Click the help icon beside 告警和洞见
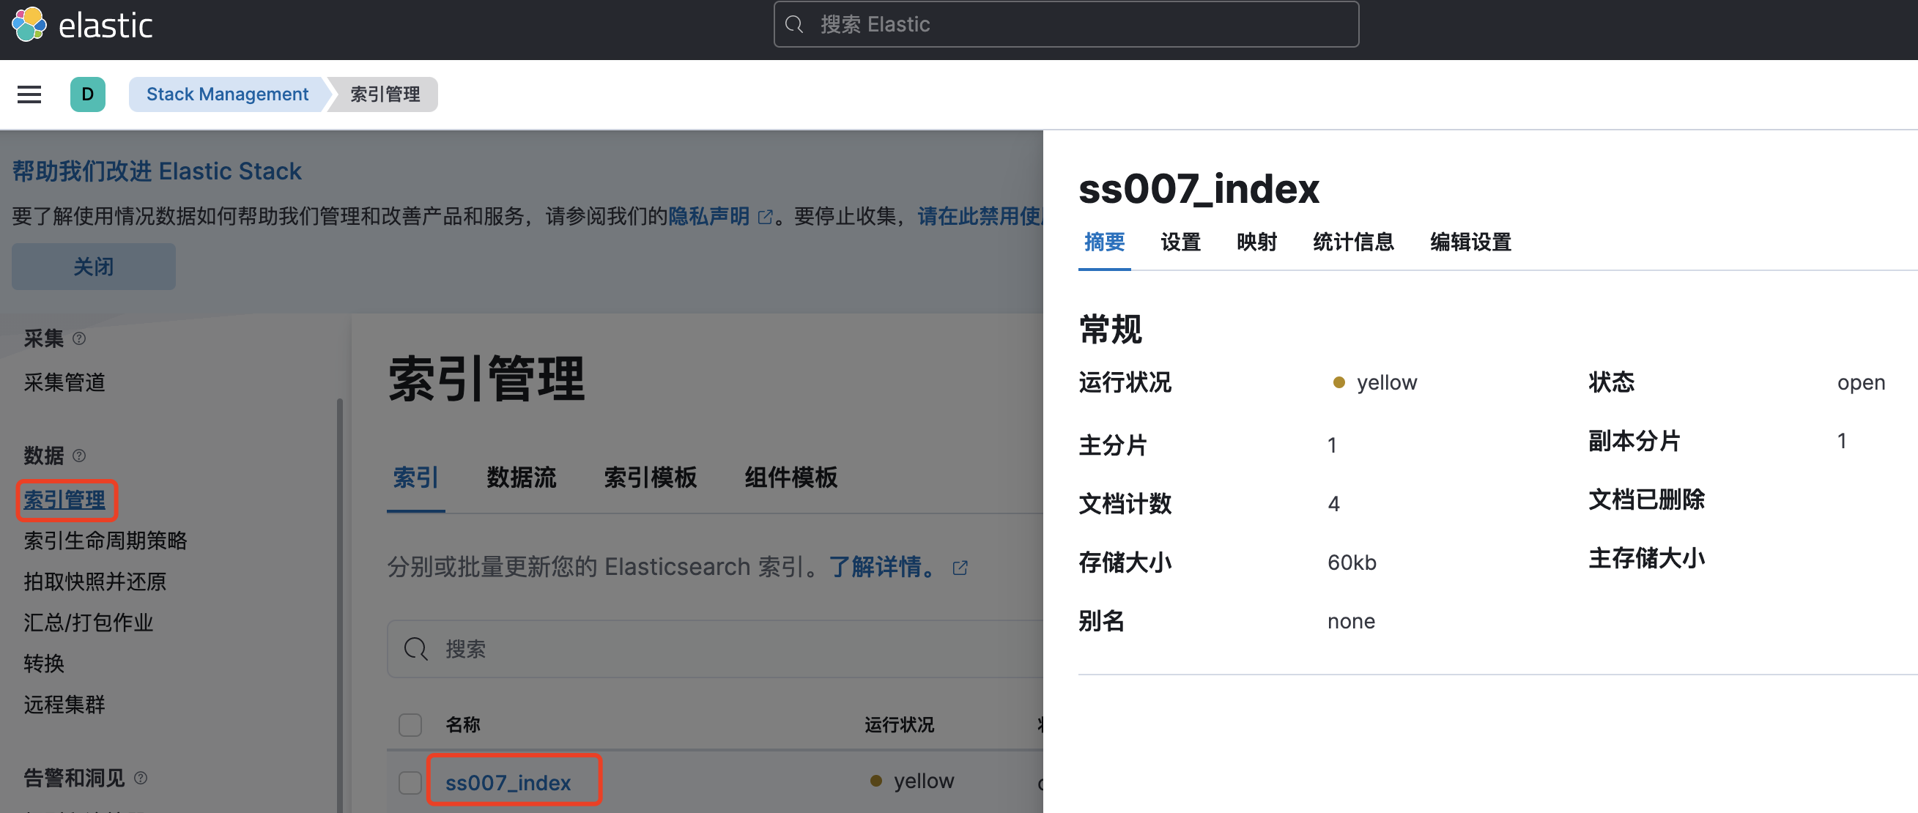 [x=141, y=778]
